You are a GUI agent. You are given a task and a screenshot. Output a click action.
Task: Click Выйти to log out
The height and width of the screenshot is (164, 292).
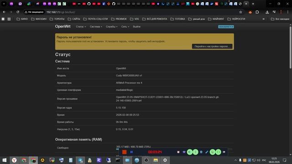137,26
